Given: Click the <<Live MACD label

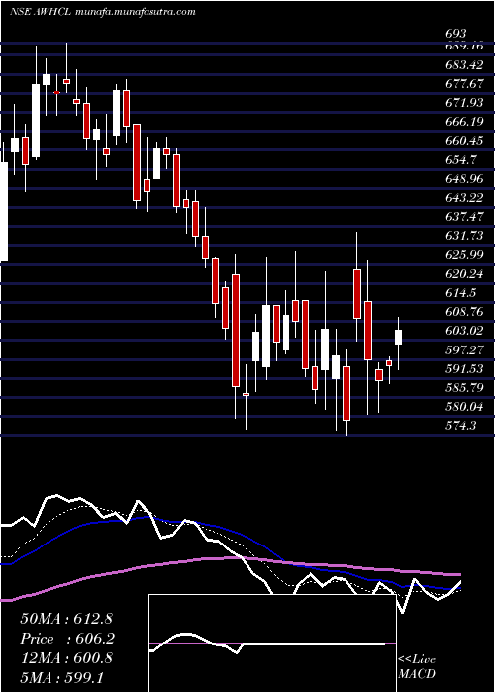Looking at the screenshot, I should [x=417, y=666].
